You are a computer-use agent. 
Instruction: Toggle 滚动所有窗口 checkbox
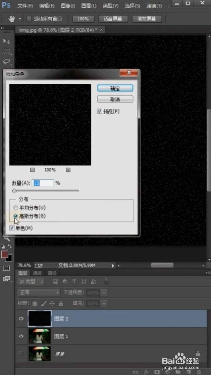click(x=29, y=19)
